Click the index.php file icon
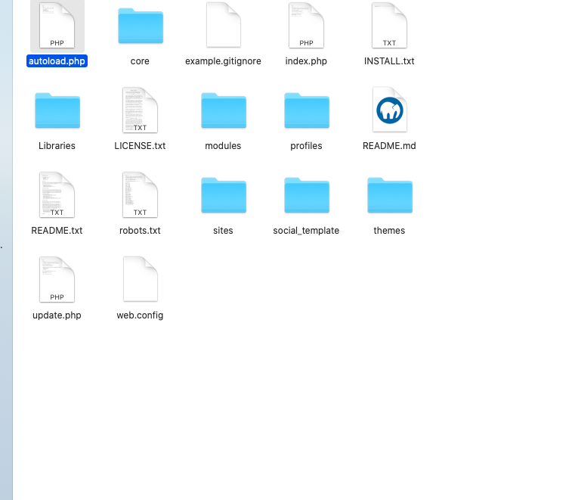The image size is (575, 500). [x=306, y=26]
